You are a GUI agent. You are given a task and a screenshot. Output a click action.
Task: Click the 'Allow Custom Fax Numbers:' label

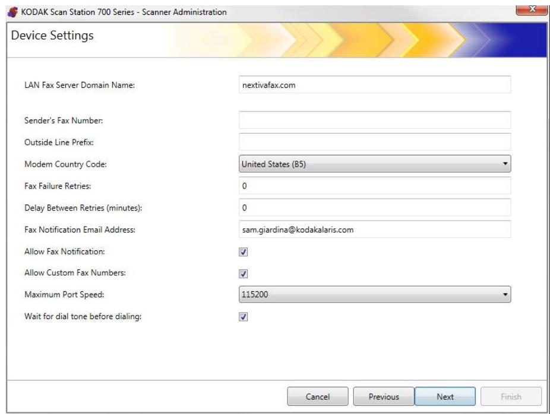tap(75, 272)
